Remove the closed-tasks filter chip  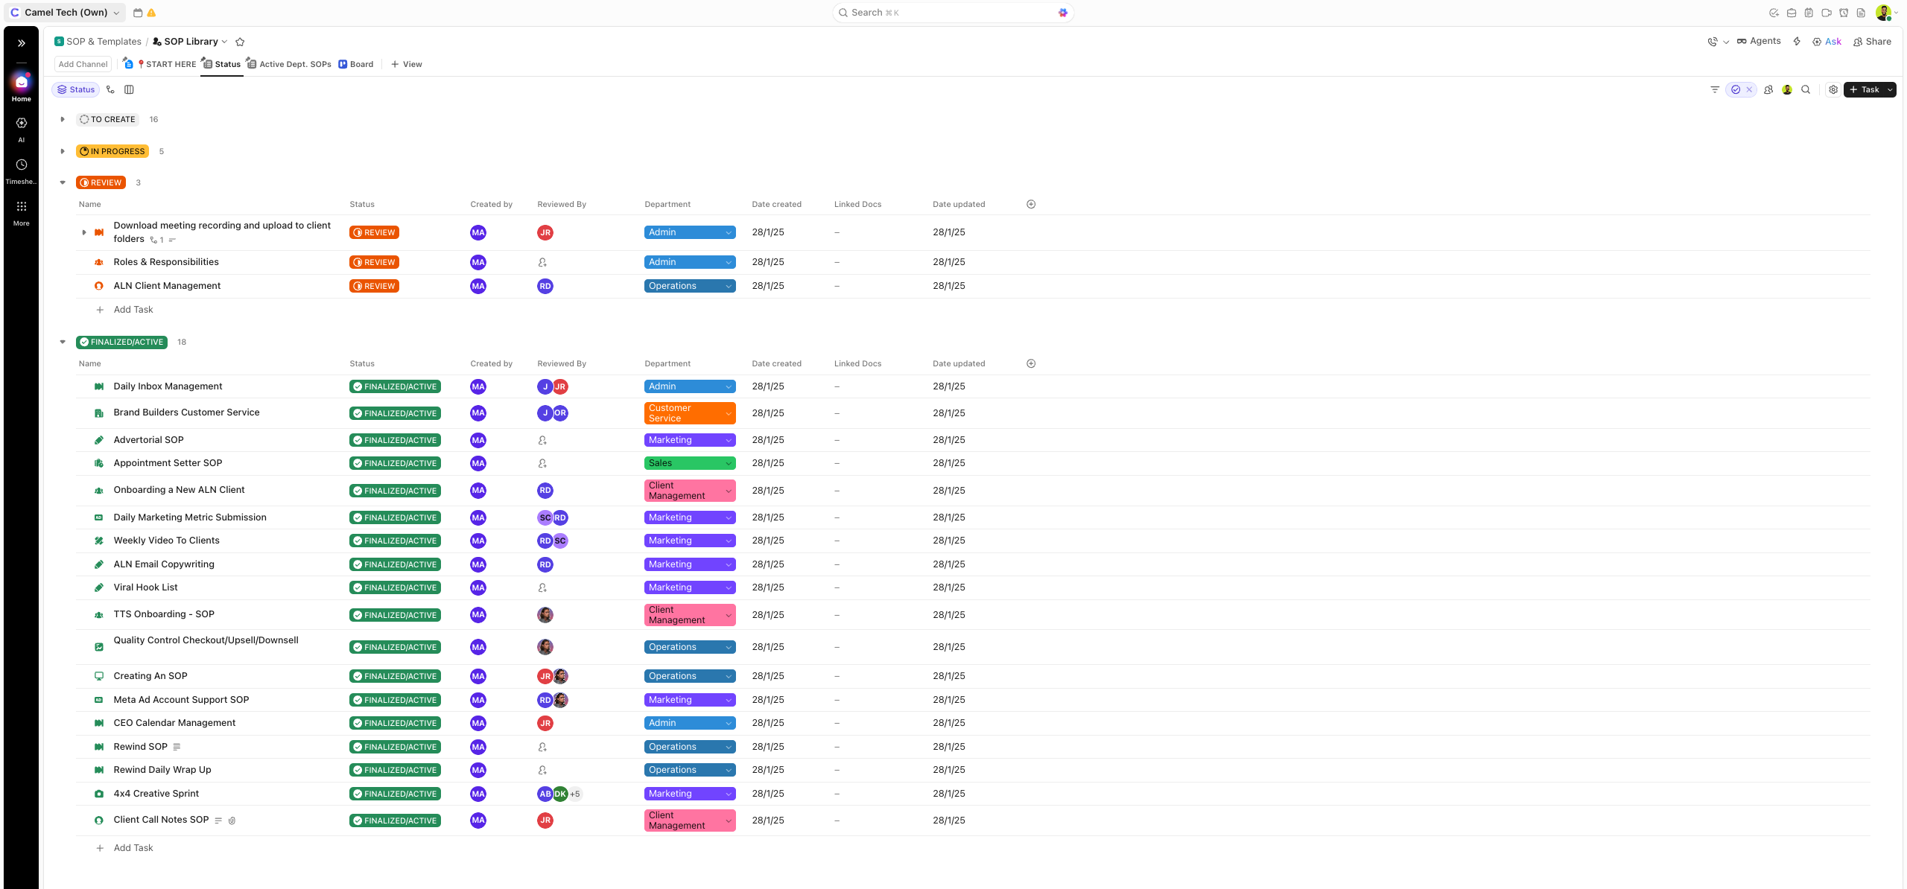click(1749, 89)
